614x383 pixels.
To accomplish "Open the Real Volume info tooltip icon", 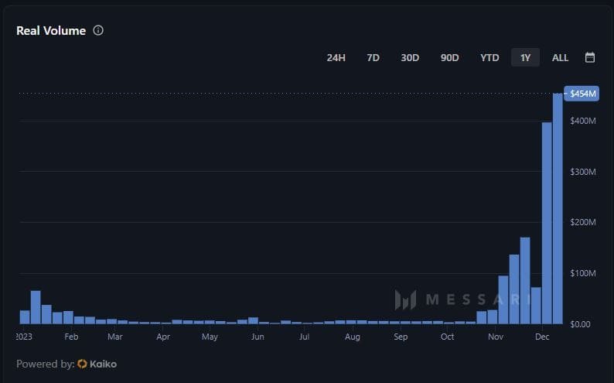I will tap(98, 30).
